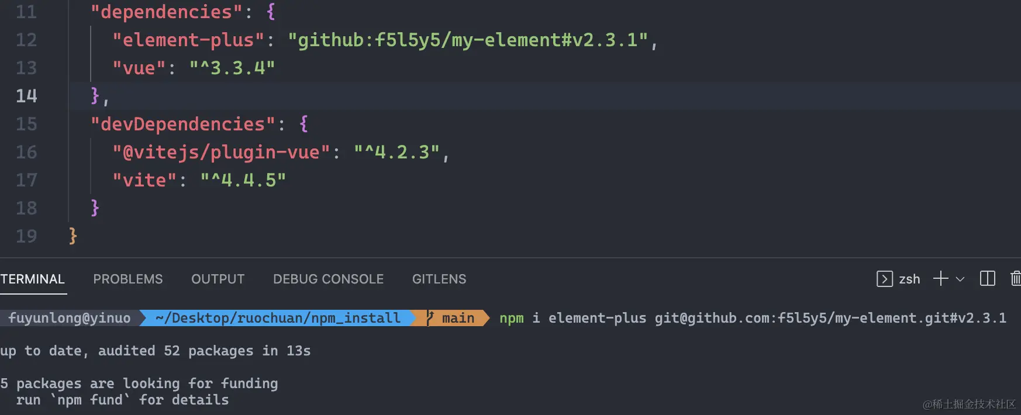Click the github:f5l5y5/my-element#v2.3.1 string value
The height and width of the screenshot is (415, 1021).
467,40
